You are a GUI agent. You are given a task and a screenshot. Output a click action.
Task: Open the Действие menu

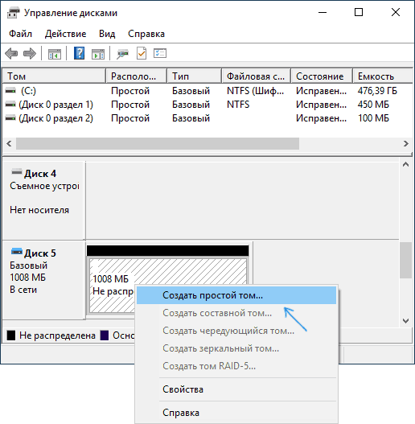65,34
